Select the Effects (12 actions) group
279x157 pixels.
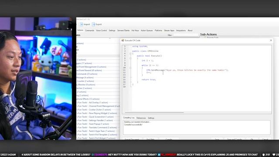coord(88,99)
